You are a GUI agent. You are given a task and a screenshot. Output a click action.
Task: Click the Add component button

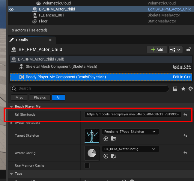[x=157, y=49]
